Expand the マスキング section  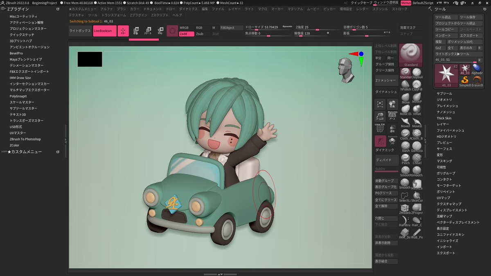(444, 161)
